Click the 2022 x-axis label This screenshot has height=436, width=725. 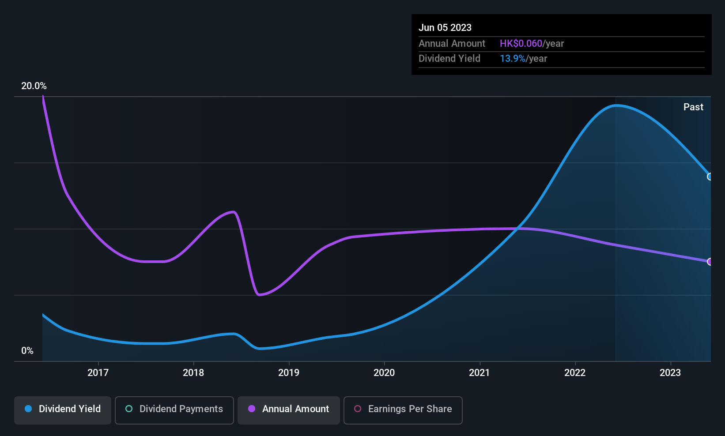point(575,372)
